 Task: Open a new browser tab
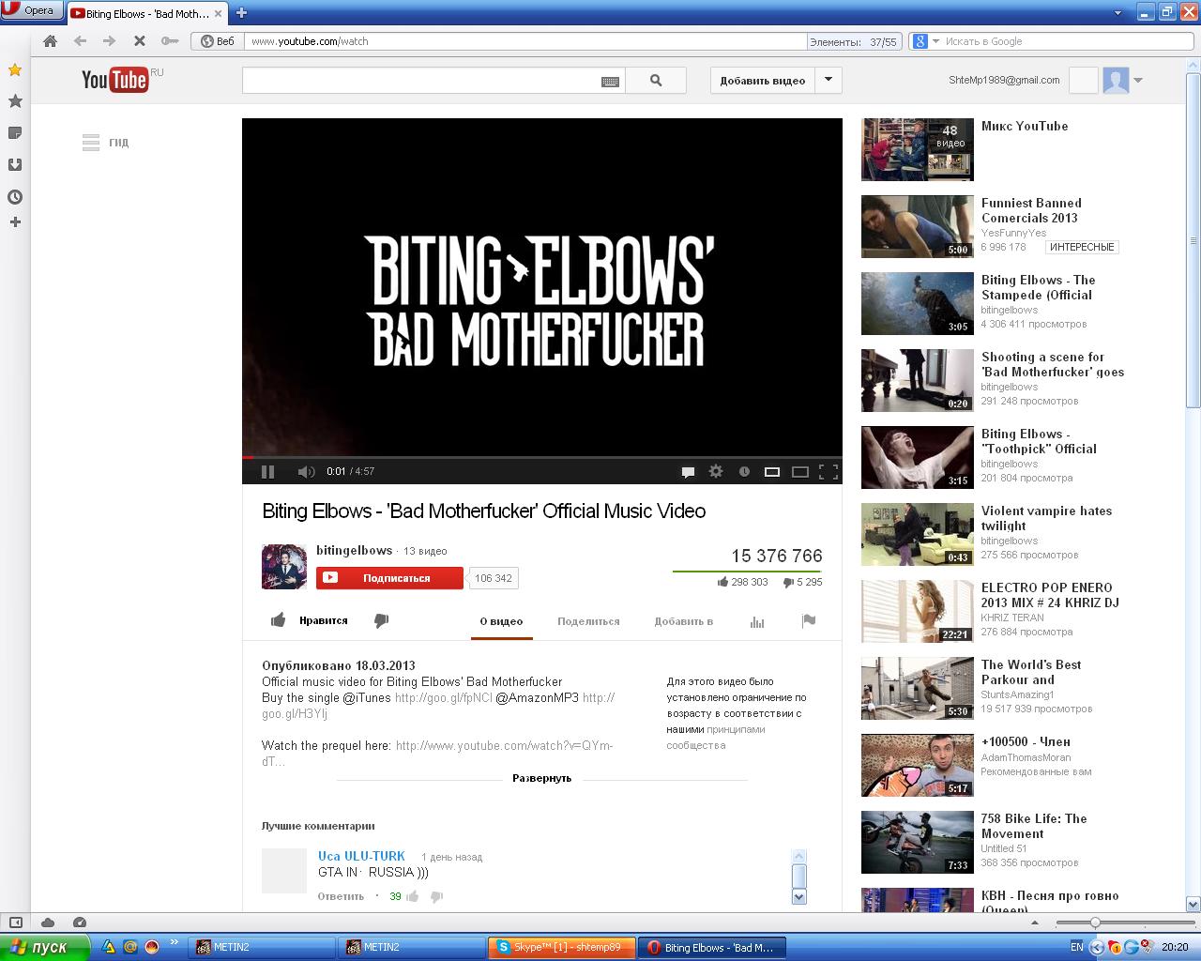241,12
